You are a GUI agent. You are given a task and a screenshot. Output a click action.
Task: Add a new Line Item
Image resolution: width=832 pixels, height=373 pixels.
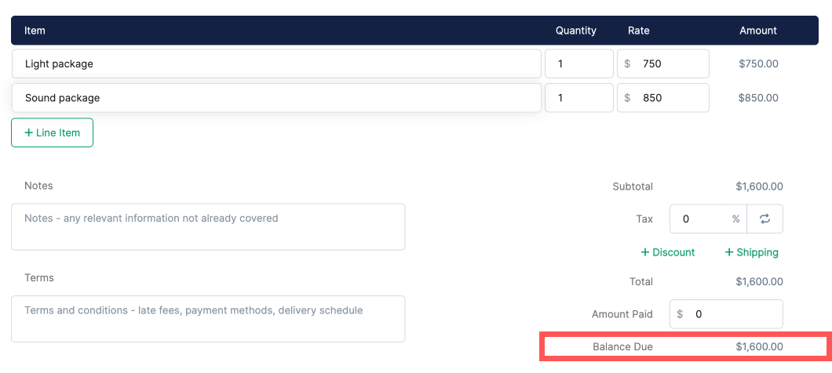(52, 132)
